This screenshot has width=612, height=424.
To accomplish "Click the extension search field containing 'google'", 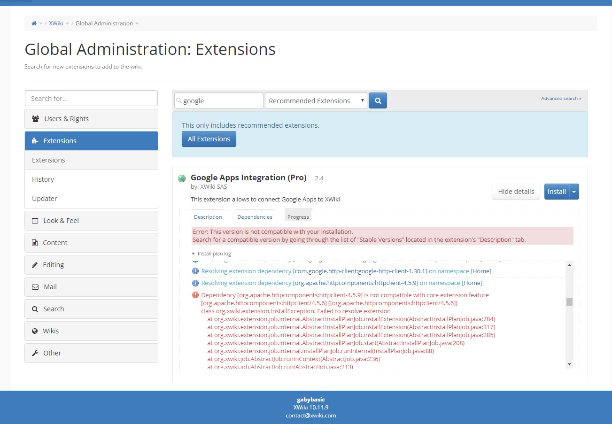I will pyautogui.click(x=219, y=100).
